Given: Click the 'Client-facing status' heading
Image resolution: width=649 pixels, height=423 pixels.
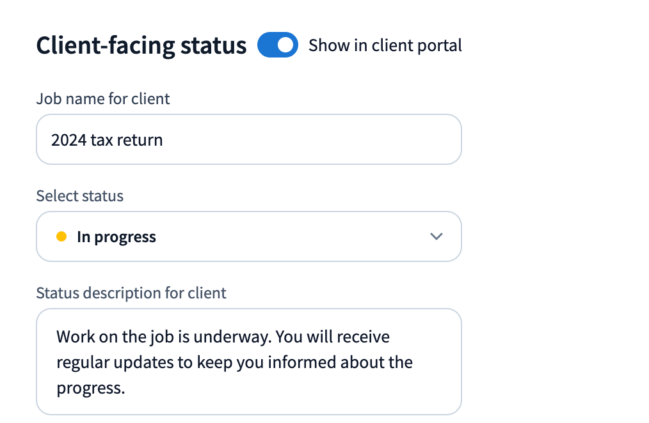Looking at the screenshot, I should [x=141, y=45].
